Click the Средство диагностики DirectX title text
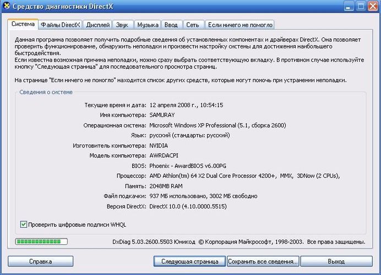Screen dimensions: 381x275 [x=63, y=6]
